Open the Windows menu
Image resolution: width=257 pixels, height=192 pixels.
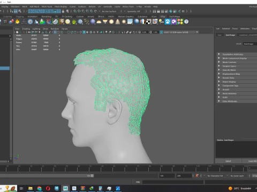click(x=15, y=6)
